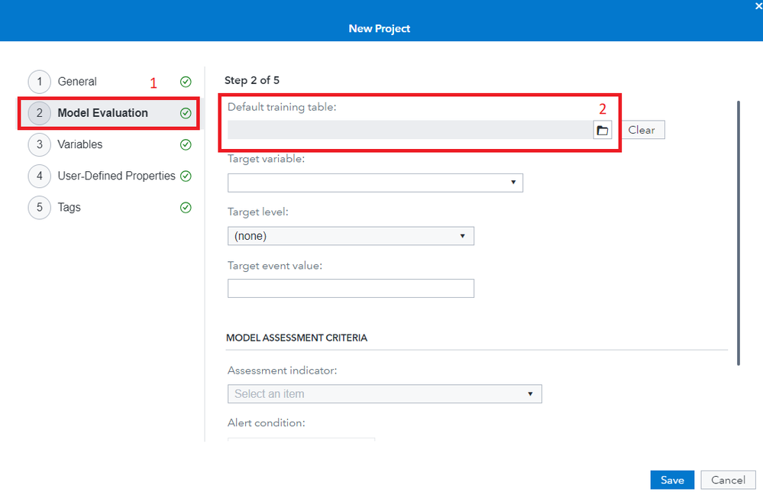Click the green checkmark beside Tags step
This screenshot has width=763, height=495.
pyautogui.click(x=186, y=207)
